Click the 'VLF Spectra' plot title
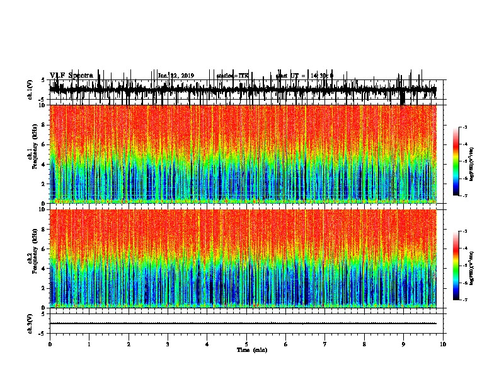The width and height of the screenshot is (499, 386). (71, 75)
